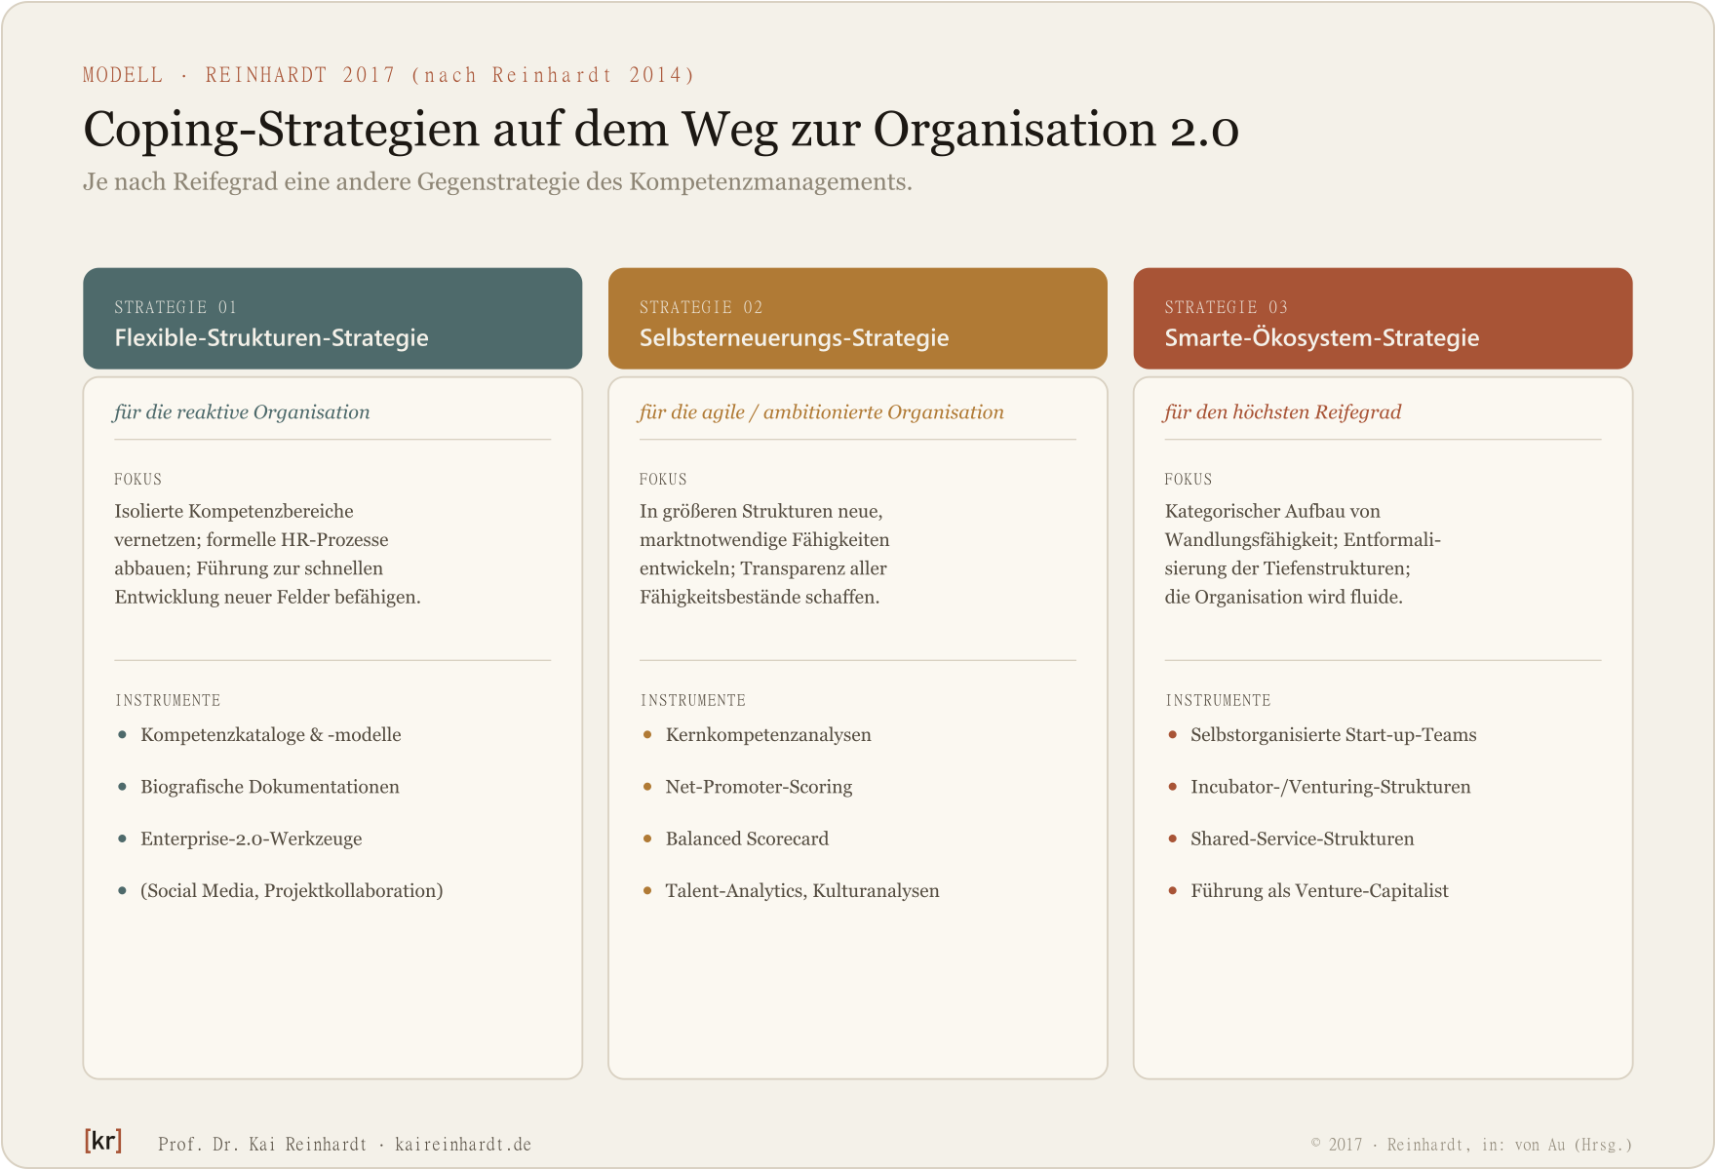Screen dimensions: 1716x1170
Task: Click 'Talent-Analytics, Kulturanalysen' list item
Action: tap(802, 891)
